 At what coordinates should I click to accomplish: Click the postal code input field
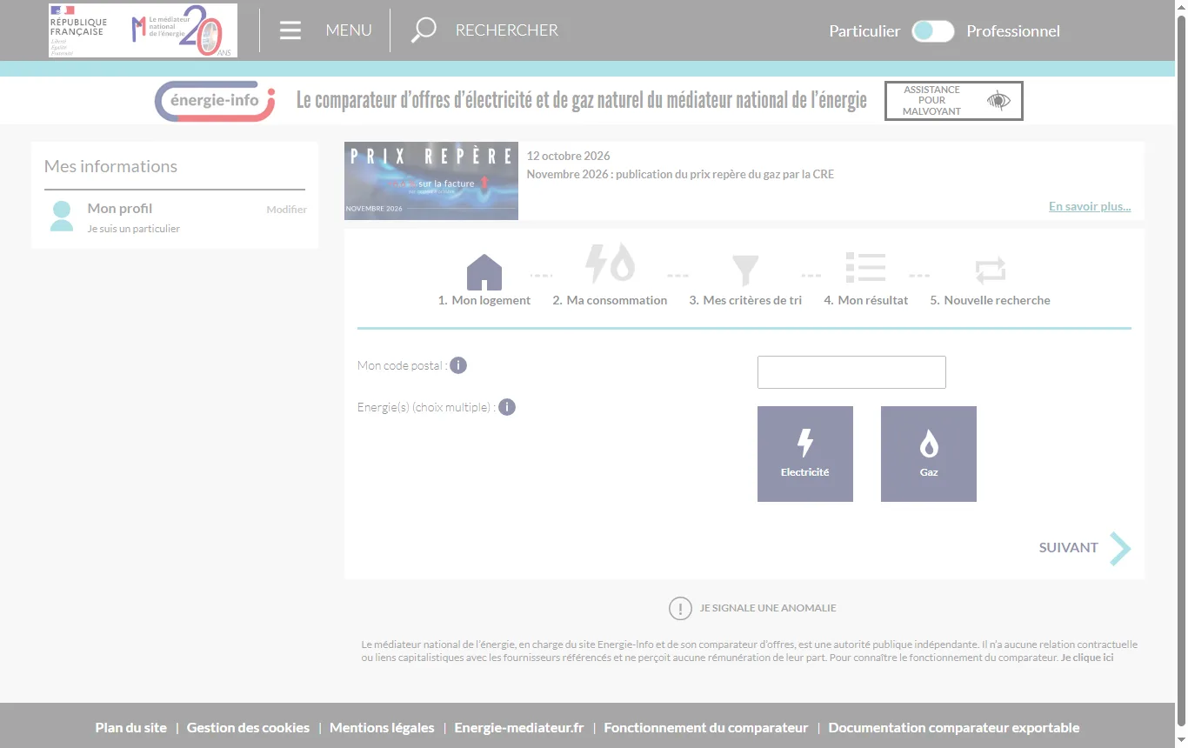(x=851, y=372)
